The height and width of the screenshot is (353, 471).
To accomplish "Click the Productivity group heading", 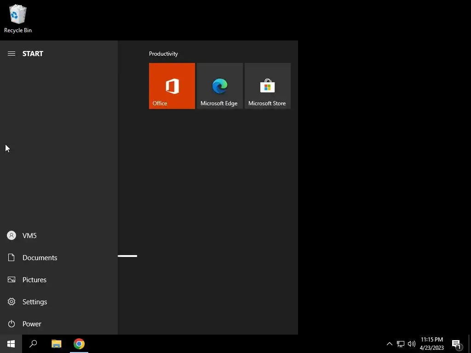I will click(x=163, y=54).
